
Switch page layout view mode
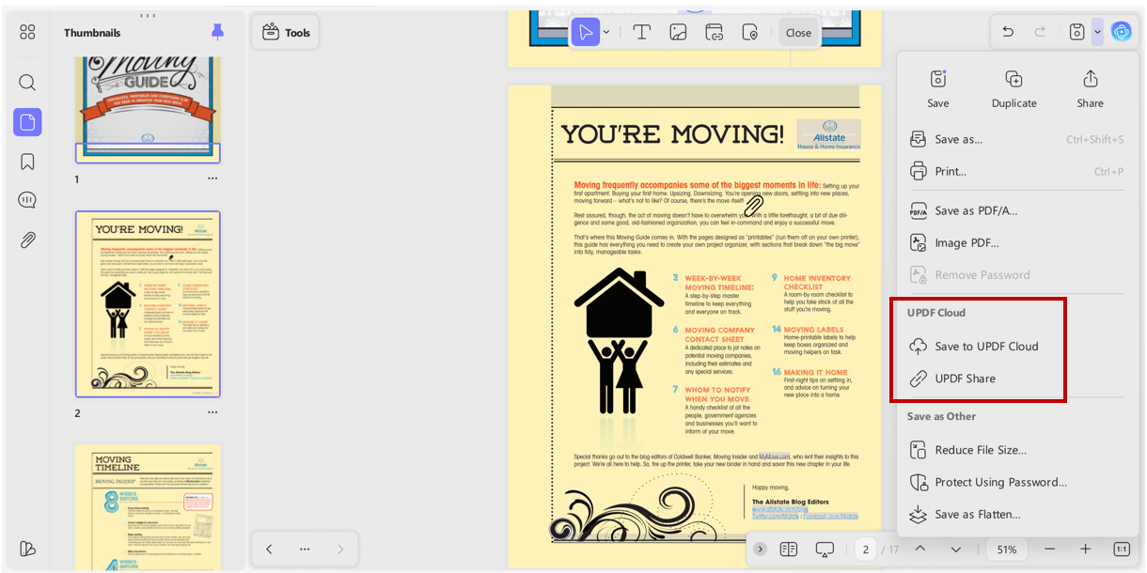pyautogui.click(x=789, y=549)
